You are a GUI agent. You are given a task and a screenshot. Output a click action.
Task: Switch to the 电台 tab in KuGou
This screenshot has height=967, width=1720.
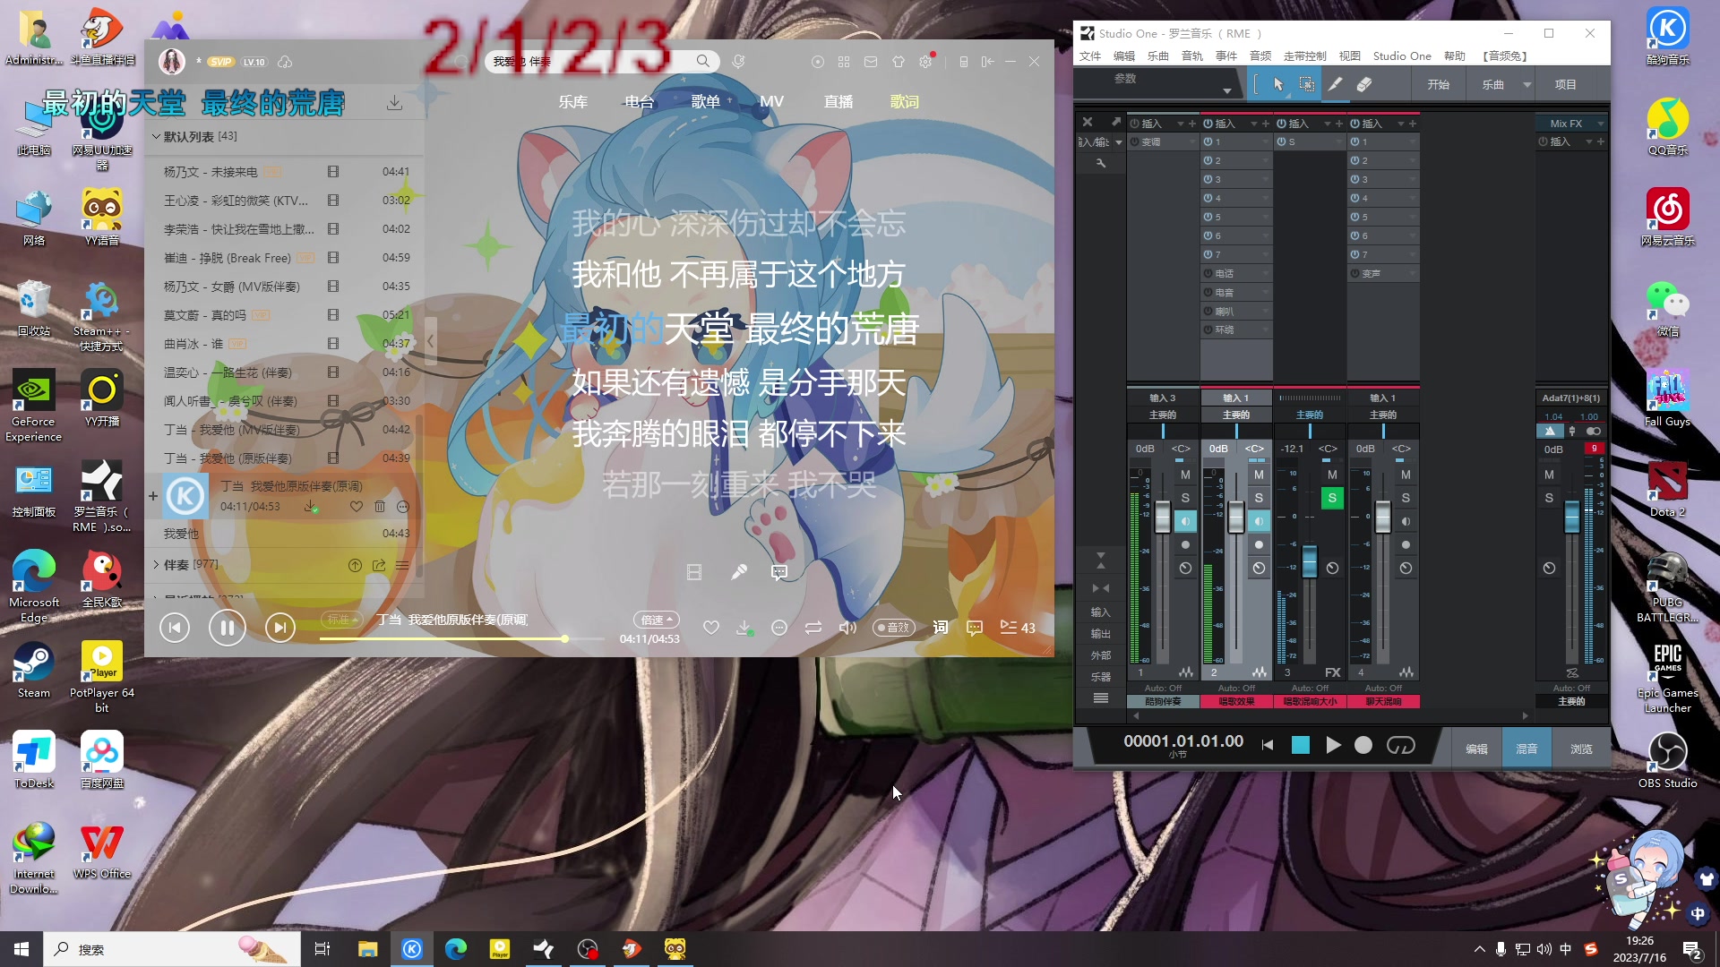(x=640, y=102)
